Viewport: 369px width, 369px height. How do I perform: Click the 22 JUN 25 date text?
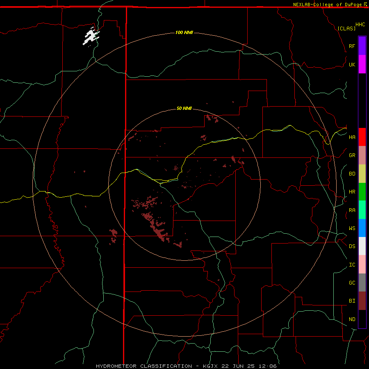(x=240, y=366)
